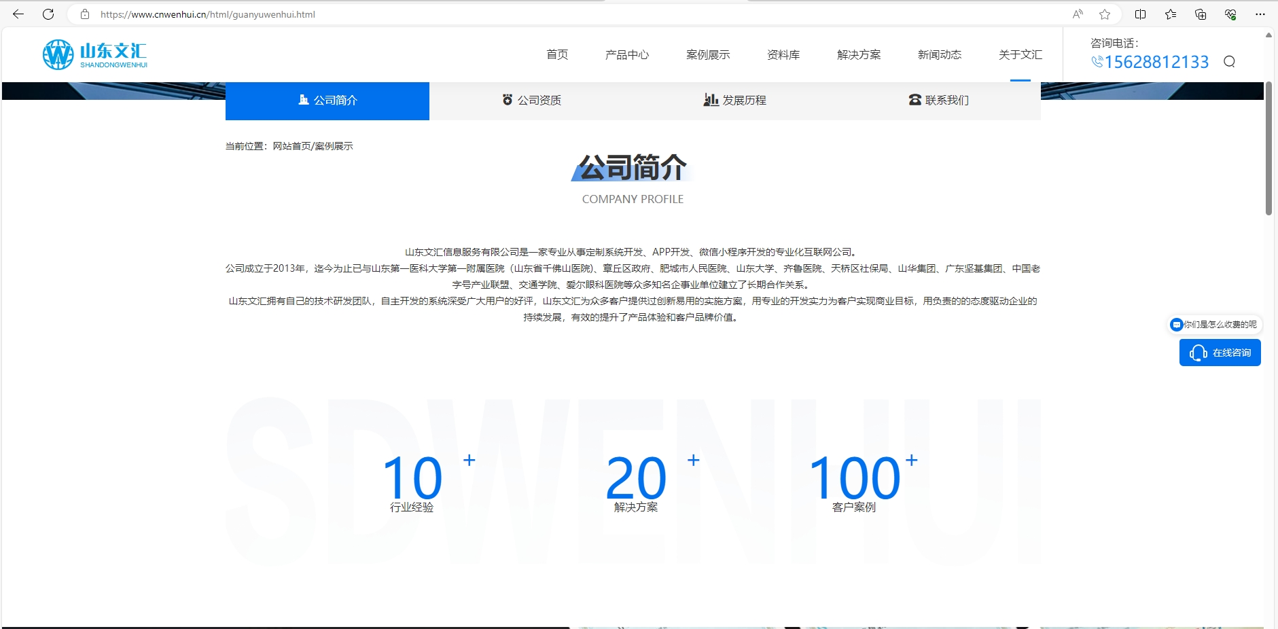This screenshot has height=629, width=1278.
Task: Open the 解决方案 menu item
Action: [x=859, y=54]
